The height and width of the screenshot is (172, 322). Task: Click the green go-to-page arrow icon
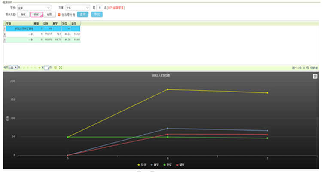[x=39, y=68]
